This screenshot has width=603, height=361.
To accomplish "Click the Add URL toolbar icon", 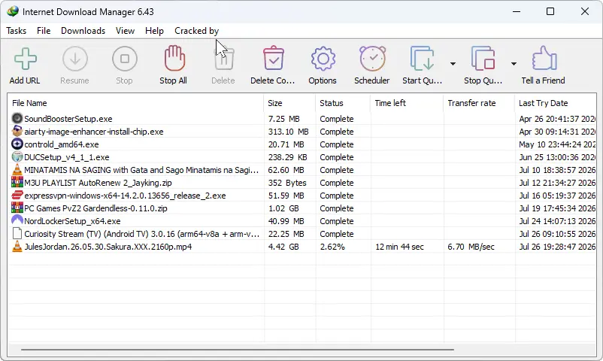I will tap(25, 59).
